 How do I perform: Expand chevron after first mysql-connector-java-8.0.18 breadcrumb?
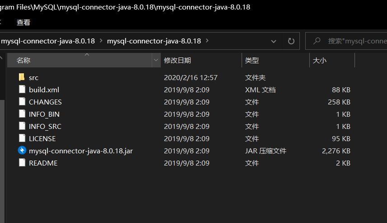coord(101,41)
